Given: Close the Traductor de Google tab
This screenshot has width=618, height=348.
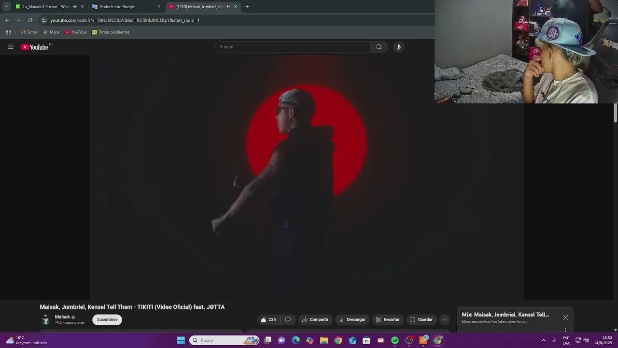Looking at the screenshot, I should 159,7.
